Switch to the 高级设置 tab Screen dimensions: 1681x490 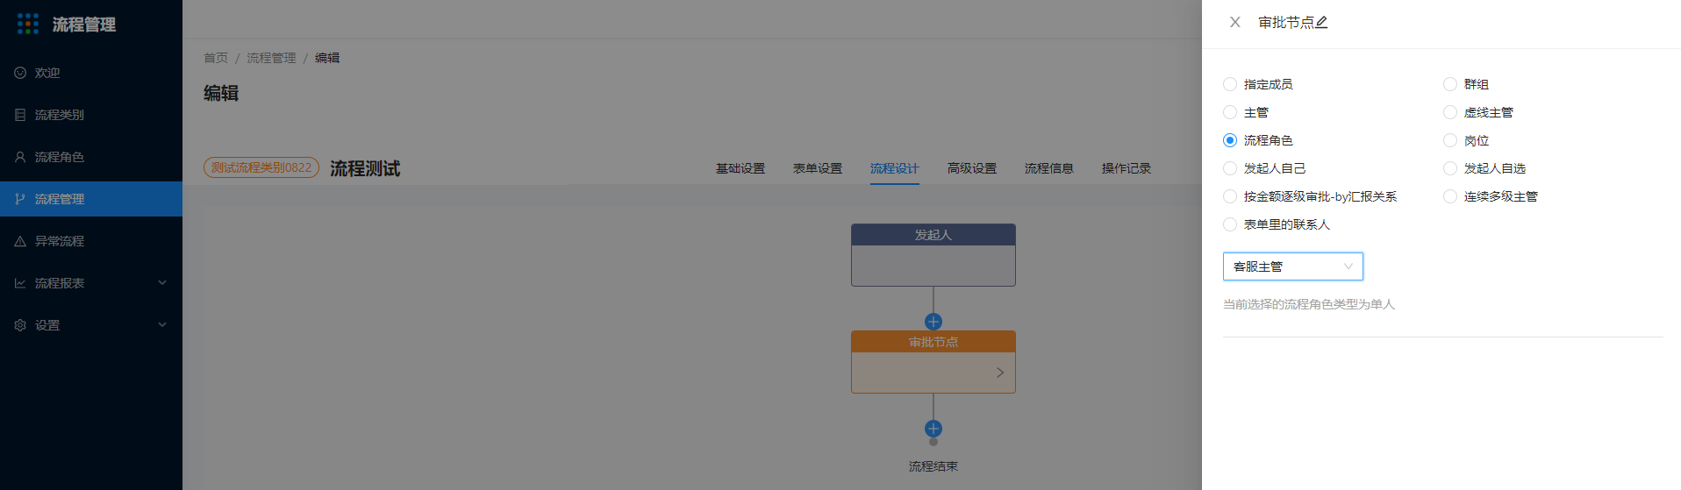point(972,168)
